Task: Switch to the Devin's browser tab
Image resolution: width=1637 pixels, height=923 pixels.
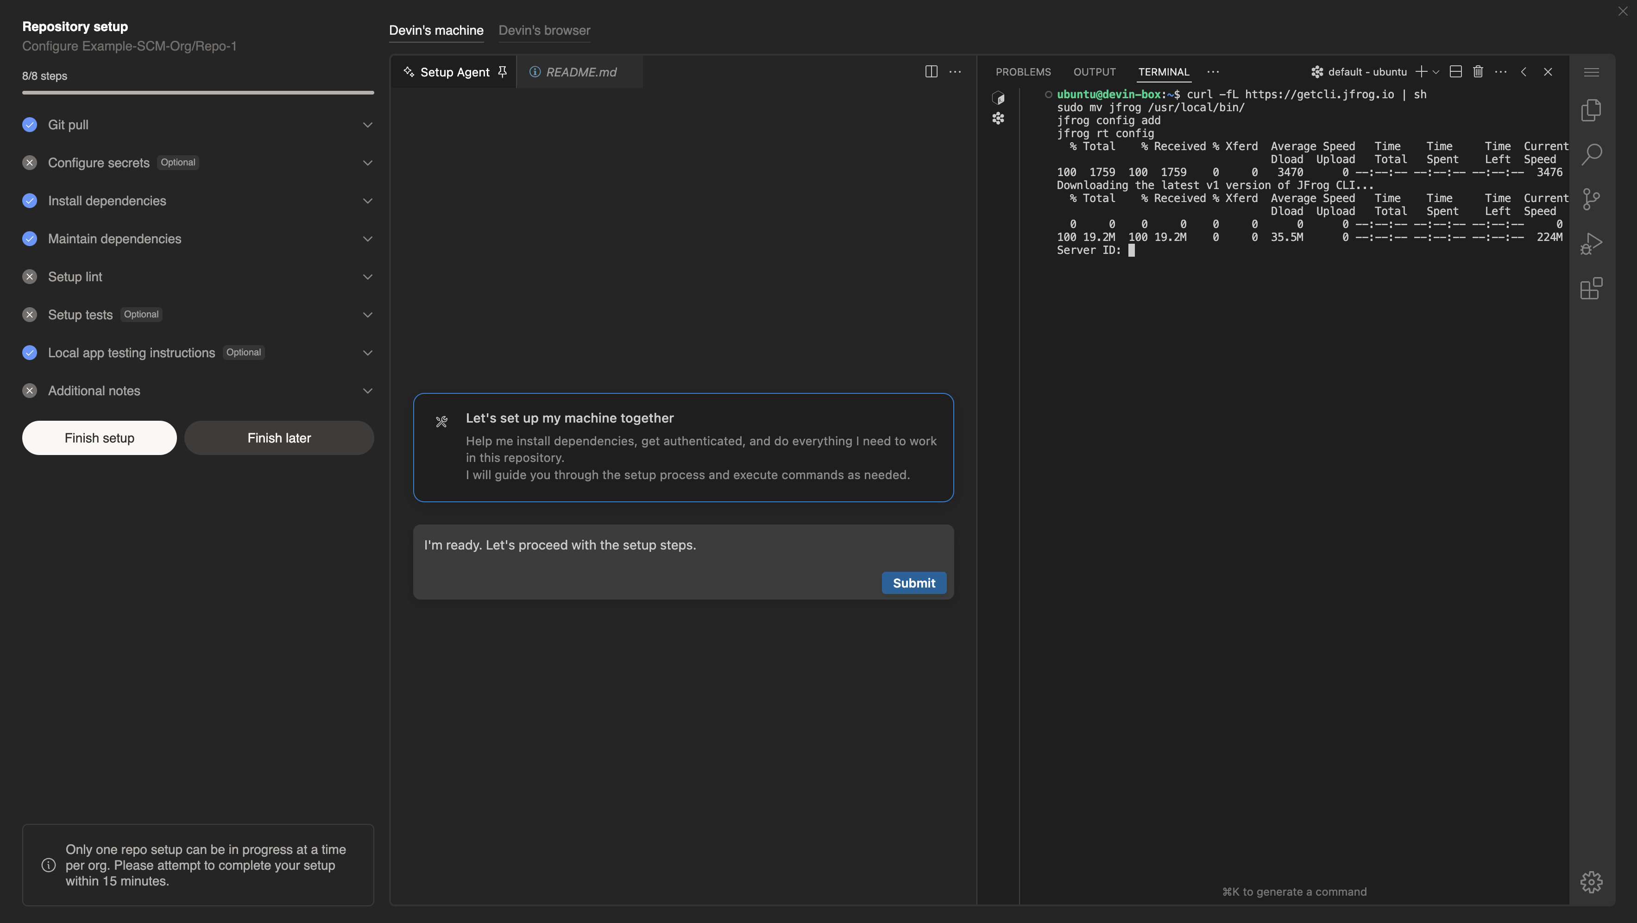Action: click(x=544, y=30)
